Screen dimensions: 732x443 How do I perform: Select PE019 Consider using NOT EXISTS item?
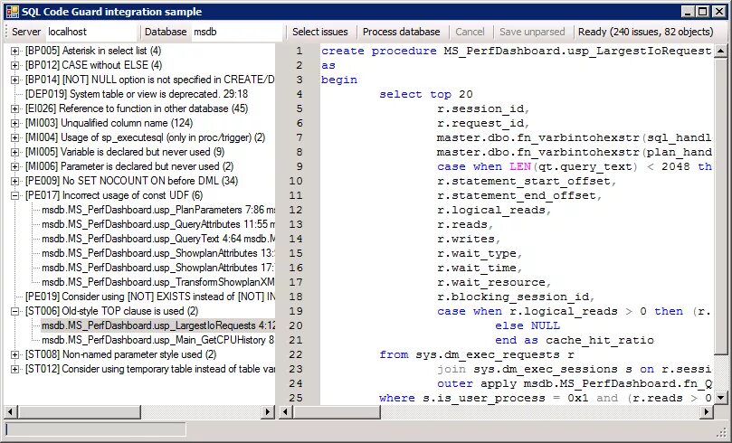150,297
